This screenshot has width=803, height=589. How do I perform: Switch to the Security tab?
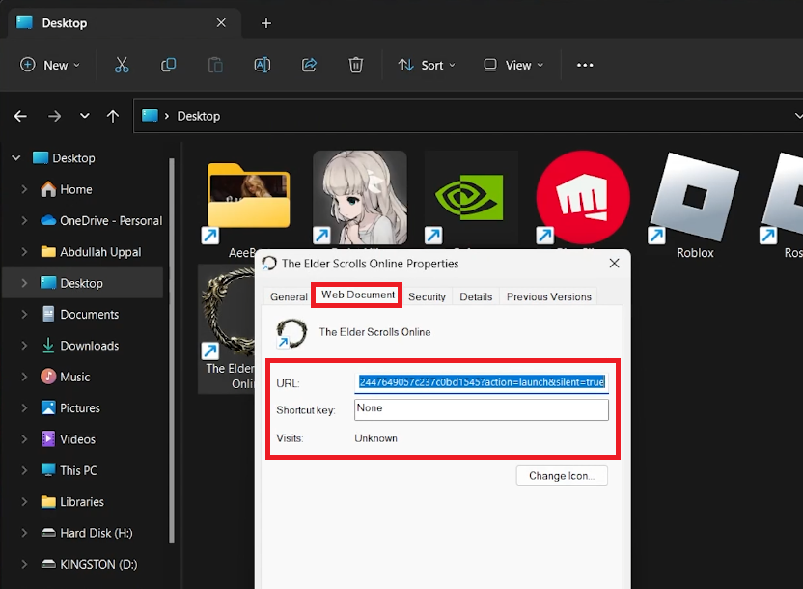click(x=427, y=296)
